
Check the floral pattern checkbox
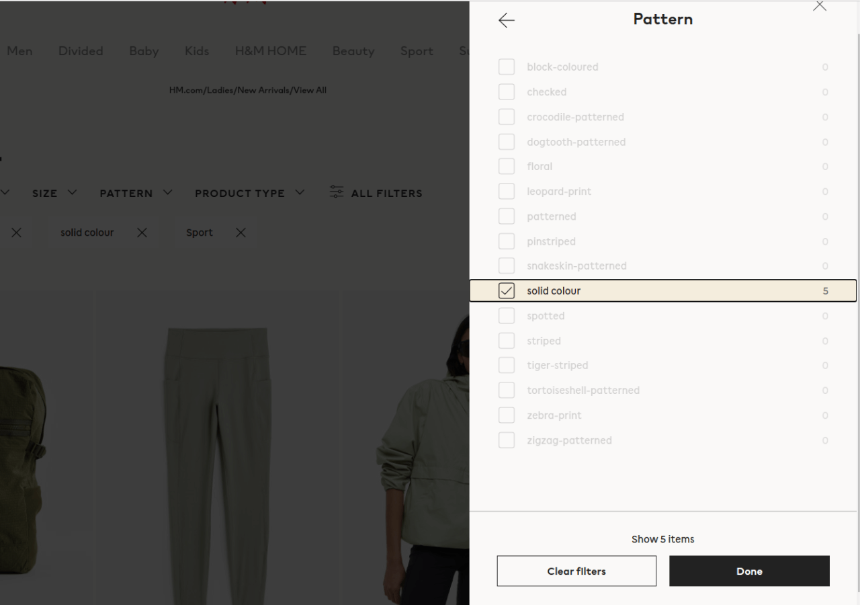pyautogui.click(x=507, y=166)
